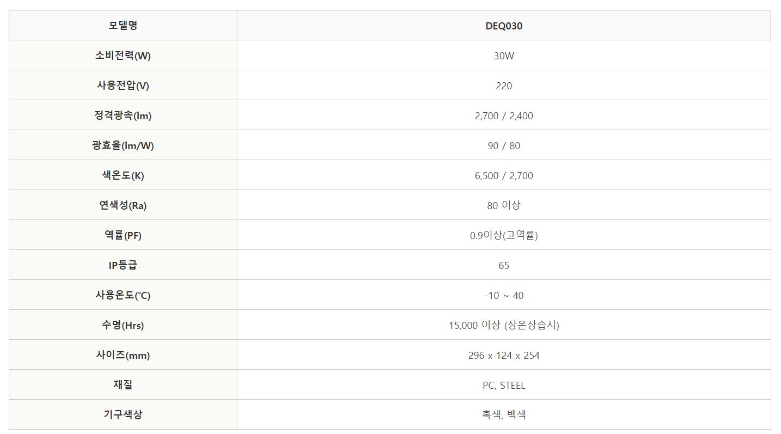
Task: Select the 90 / 80 efficiency value
Action: [504, 145]
